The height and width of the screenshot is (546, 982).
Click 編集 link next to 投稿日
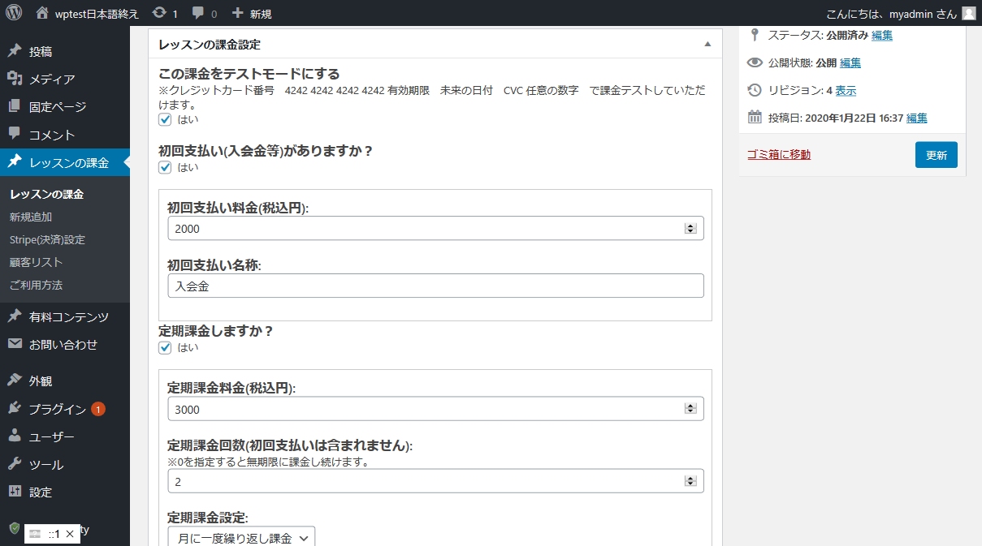[x=917, y=118]
